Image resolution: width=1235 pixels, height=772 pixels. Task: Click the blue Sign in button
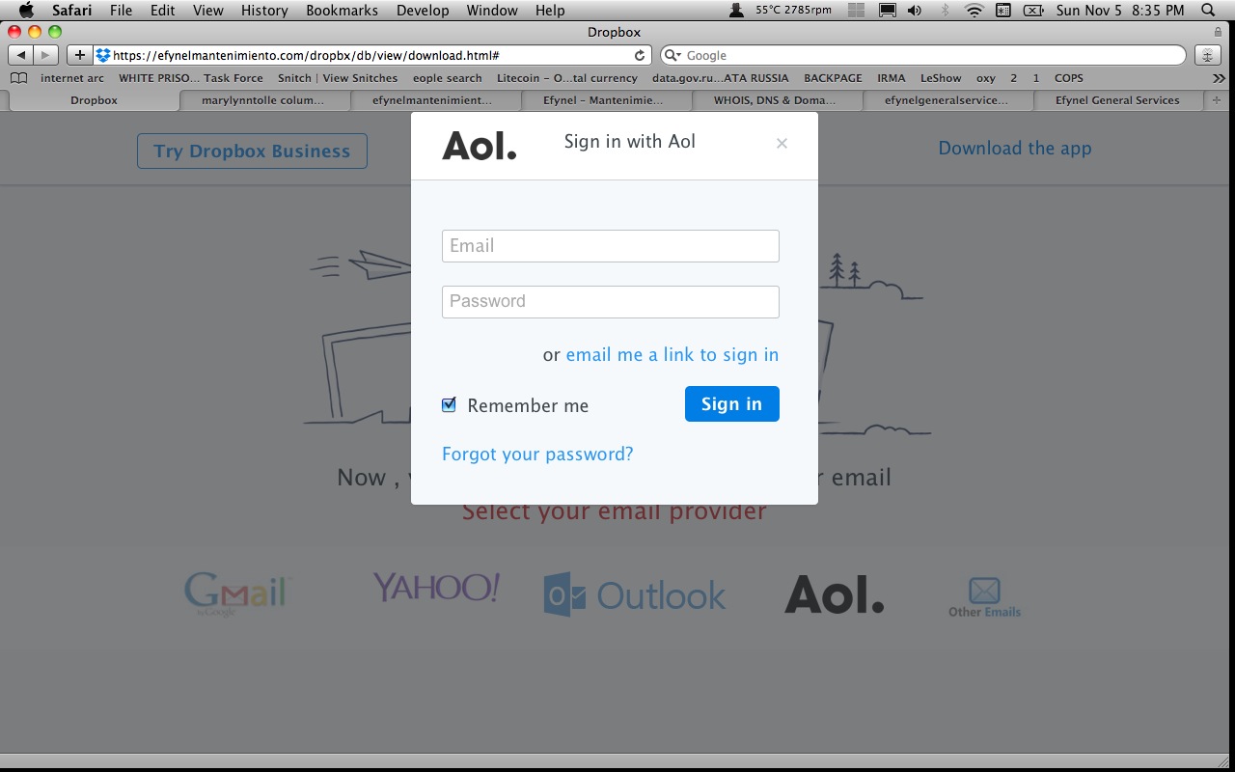(x=731, y=404)
